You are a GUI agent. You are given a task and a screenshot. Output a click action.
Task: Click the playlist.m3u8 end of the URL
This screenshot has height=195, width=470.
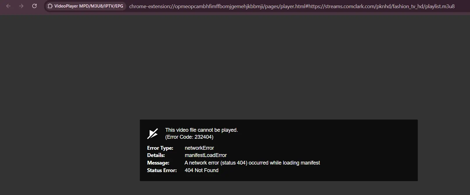[x=440, y=6]
